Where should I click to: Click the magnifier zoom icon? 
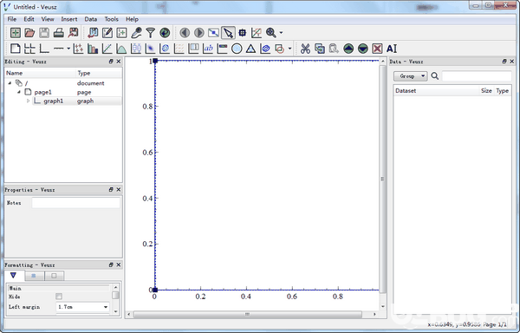point(271,32)
